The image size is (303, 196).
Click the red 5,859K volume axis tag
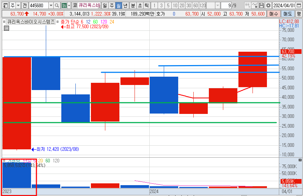click(x=291, y=182)
